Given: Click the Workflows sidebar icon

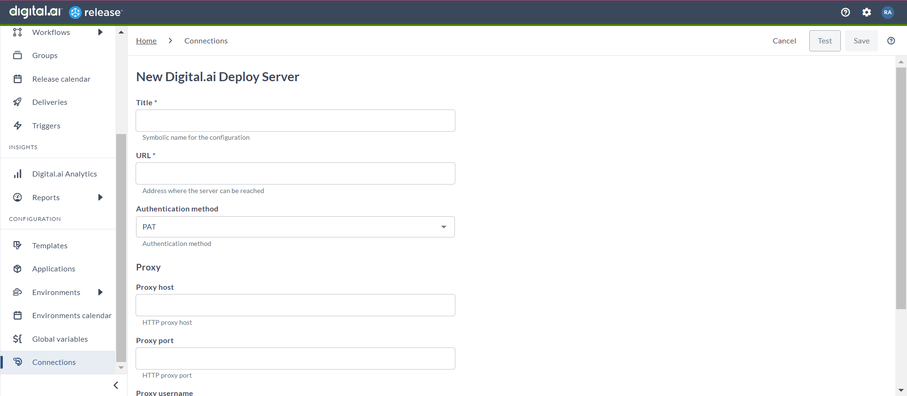Looking at the screenshot, I should 17,32.
